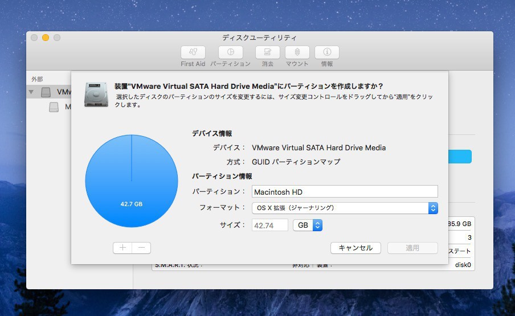Click the GUID パーティションマップ text

pyautogui.click(x=296, y=162)
